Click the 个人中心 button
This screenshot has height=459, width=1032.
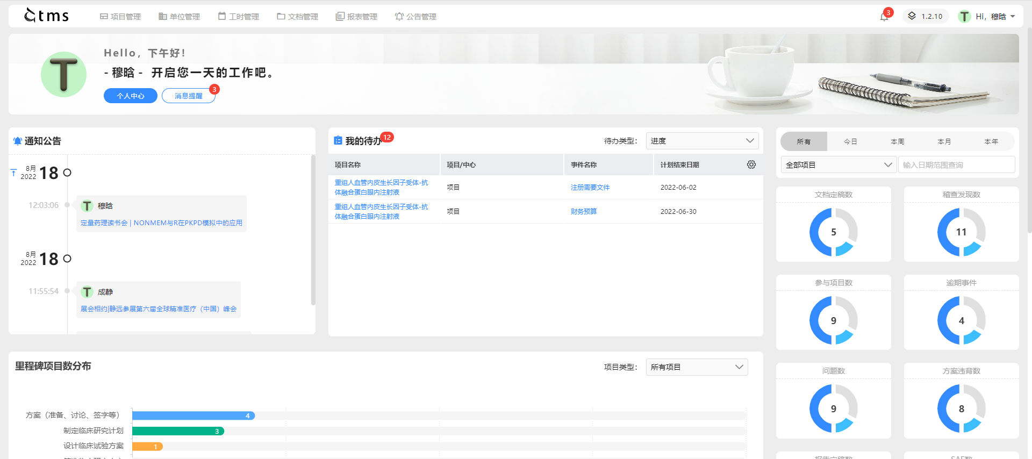(131, 96)
